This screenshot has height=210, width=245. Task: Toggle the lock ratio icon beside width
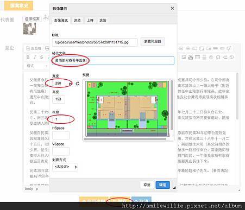pos(71,84)
